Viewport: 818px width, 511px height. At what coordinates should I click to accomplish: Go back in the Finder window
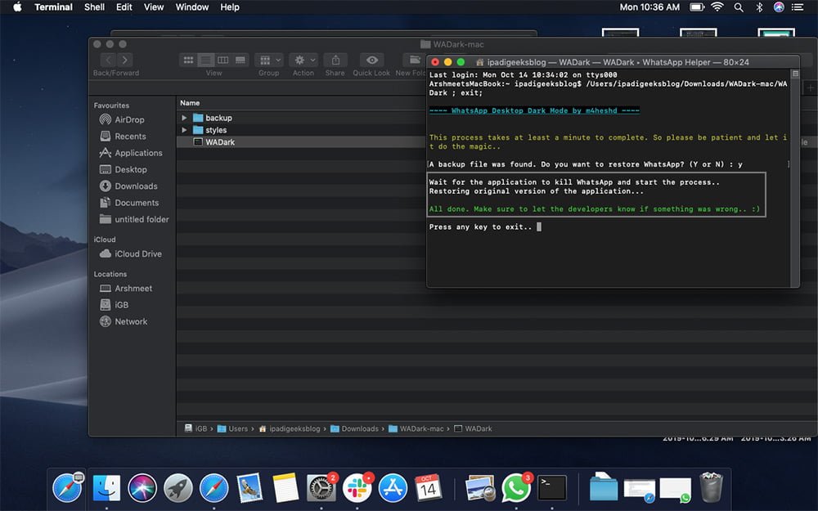pyautogui.click(x=108, y=60)
